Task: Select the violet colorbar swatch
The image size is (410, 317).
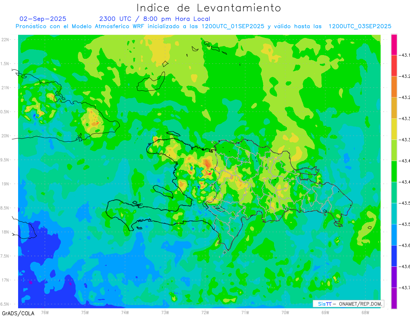Action: (x=394, y=277)
